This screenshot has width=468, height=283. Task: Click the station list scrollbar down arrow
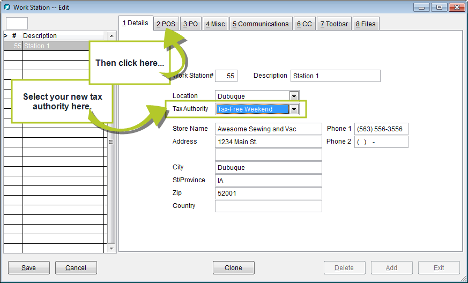click(x=112, y=249)
